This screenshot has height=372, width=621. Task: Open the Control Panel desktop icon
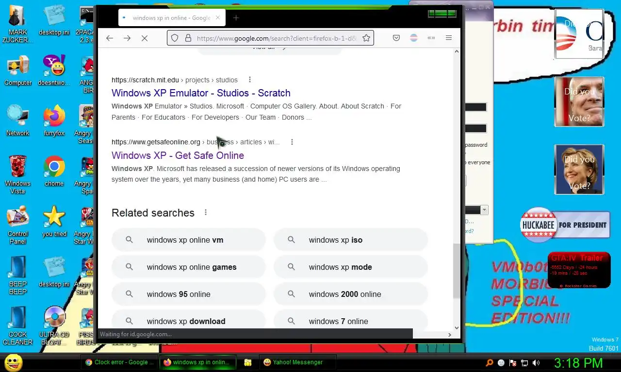[18, 225]
